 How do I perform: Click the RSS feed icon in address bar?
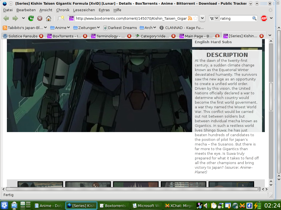(x=190, y=18)
